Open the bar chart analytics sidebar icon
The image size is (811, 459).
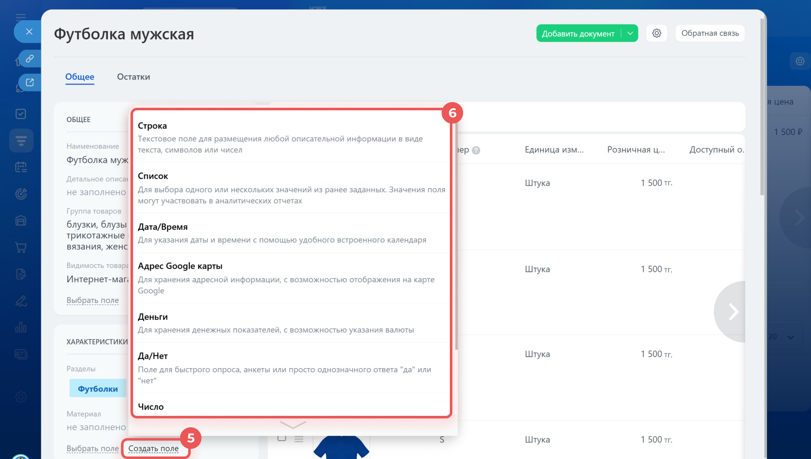21,328
